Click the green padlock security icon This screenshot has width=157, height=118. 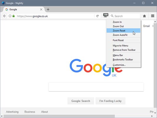point(14,16)
